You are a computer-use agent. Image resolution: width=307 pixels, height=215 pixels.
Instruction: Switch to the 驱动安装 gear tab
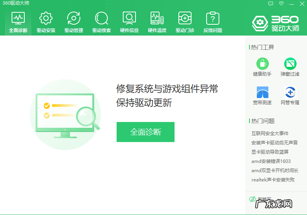[46, 22]
